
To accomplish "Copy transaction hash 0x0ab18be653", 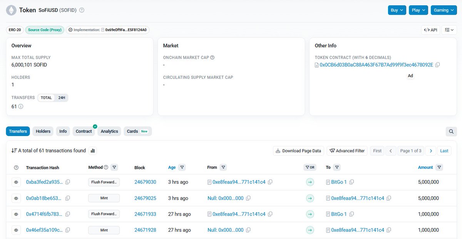I will tap(68, 198).
